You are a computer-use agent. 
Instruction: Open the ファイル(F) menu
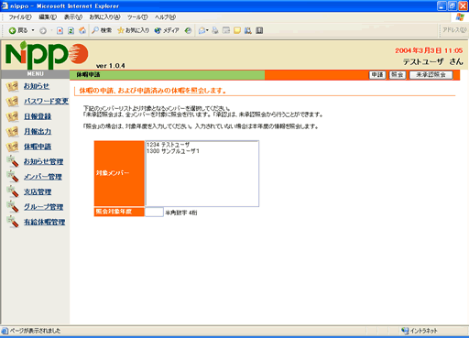coord(20,17)
